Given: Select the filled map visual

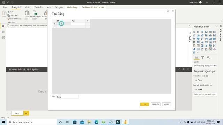Looking at the screenshot, I should (x=198, y=42).
